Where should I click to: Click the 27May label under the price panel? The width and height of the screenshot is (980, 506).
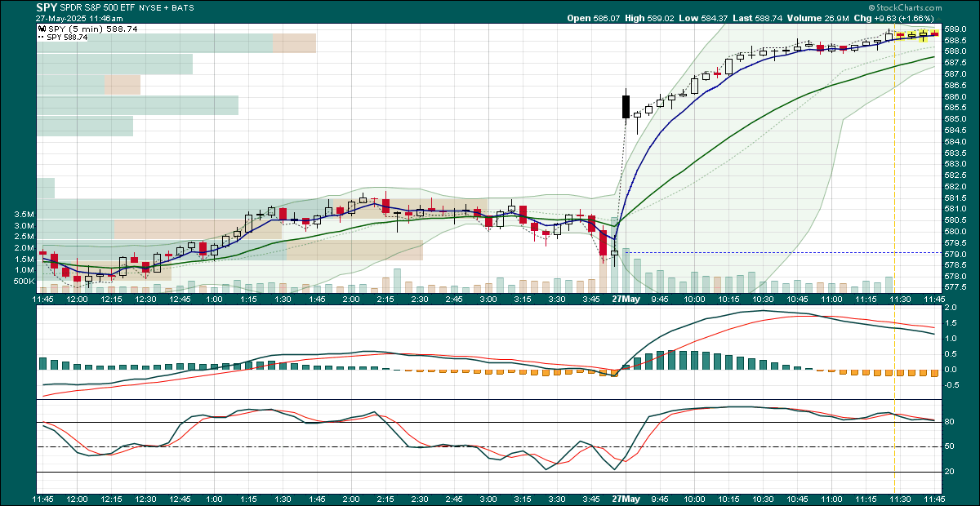(626, 300)
